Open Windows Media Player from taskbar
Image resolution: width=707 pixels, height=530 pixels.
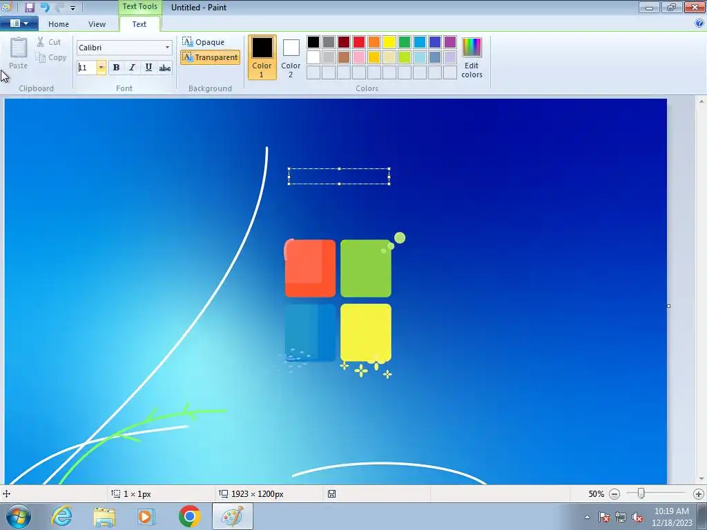(146, 516)
